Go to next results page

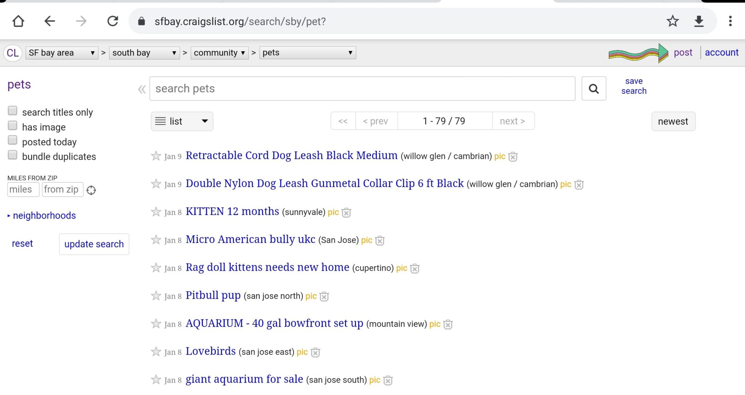pos(513,121)
